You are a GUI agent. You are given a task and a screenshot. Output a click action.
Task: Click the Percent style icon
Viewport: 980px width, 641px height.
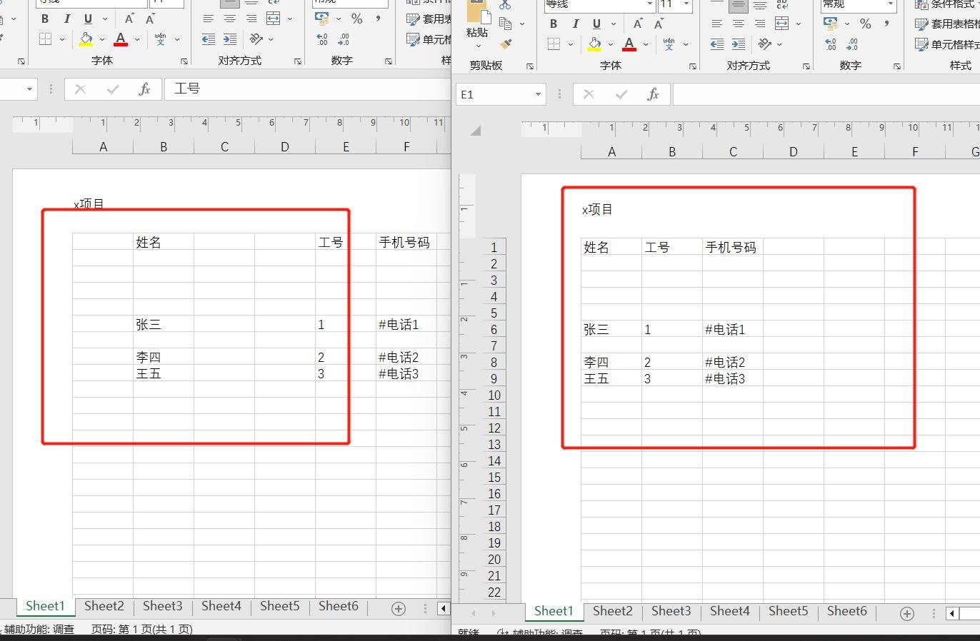(865, 24)
